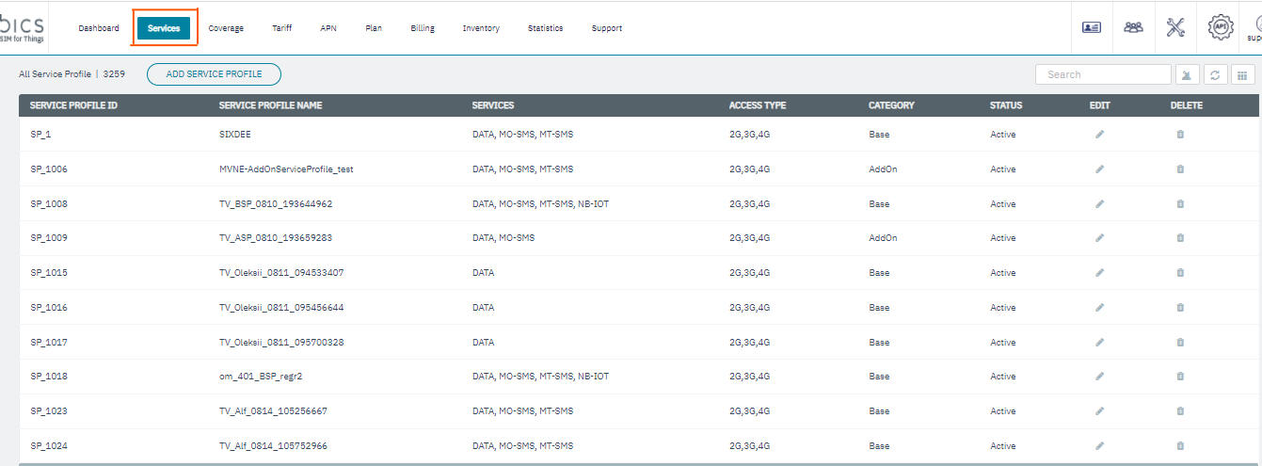Navigate to the Inventory tab
The width and height of the screenshot is (1262, 466).
point(481,28)
